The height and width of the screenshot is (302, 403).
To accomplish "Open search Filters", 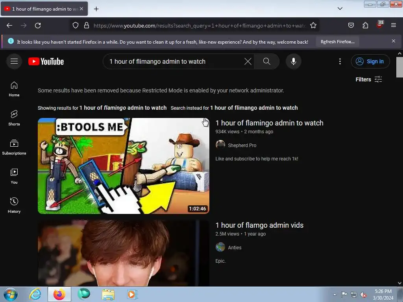I will (369, 79).
